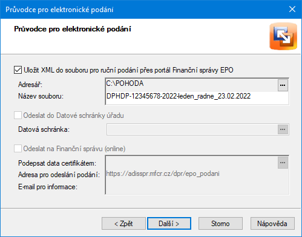
Task: Enable Odeslat do Datové schránky úřadu
Action: (18, 115)
